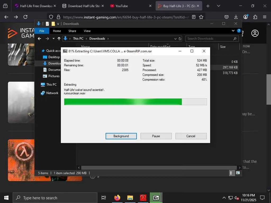Viewport: 271px width, 203px height.
Task: Switch to Download Half Life Steam tab
Action: coord(83,6)
